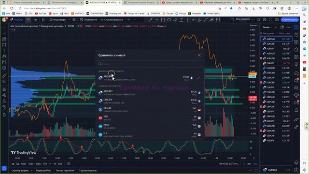Select the shapes rectangle tool in left toolbar

click(4, 44)
